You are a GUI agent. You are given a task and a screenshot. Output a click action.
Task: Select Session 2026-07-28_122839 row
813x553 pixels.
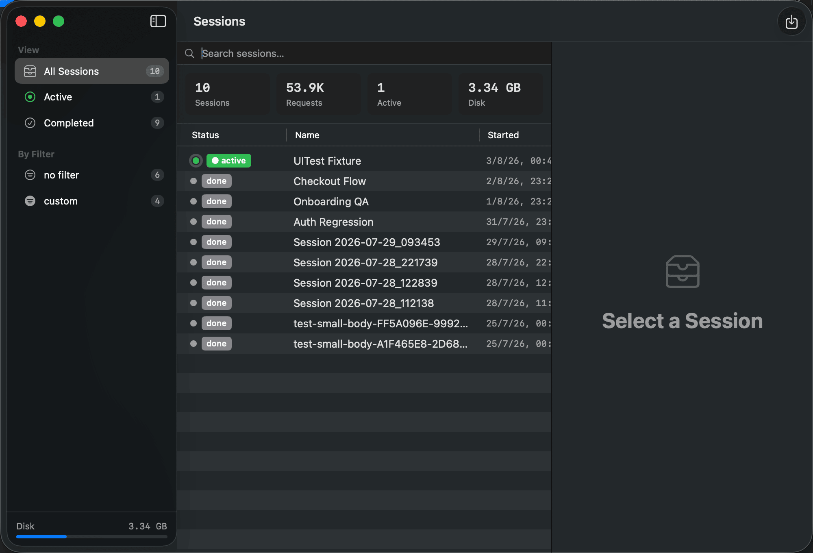click(x=364, y=283)
